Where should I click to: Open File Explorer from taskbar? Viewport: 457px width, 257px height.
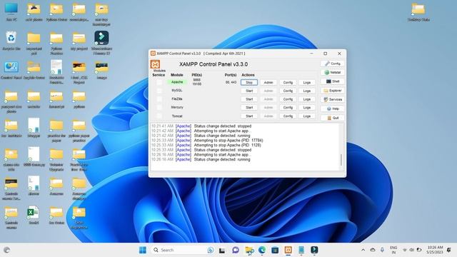click(x=249, y=250)
